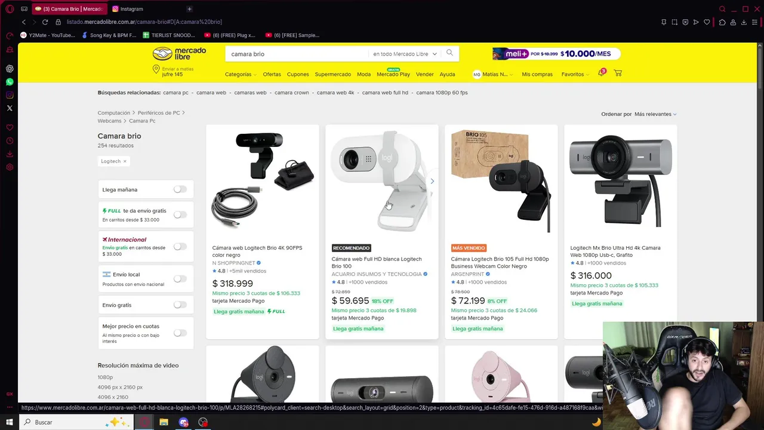Open Cámara web Logitech Brio 4K 90FPS listing
The image size is (764, 430).
tap(257, 251)
